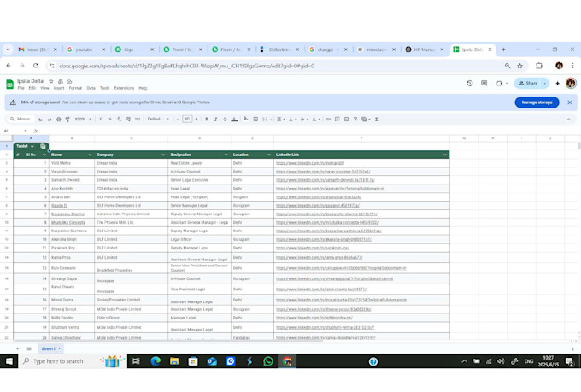This screenshot has height=392, width=581.
Task: Open LinkedIn link for Vidit Mehra row
Action: pyautogui.click(x=310, y=163)
